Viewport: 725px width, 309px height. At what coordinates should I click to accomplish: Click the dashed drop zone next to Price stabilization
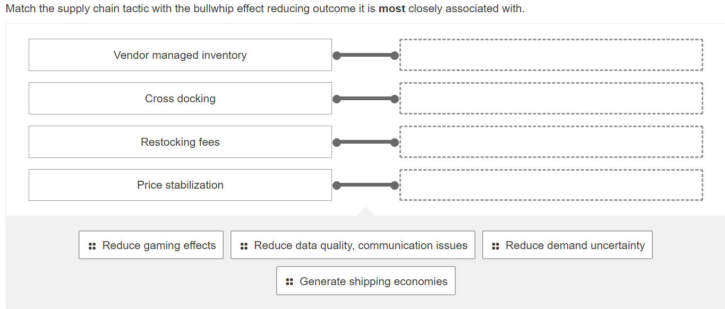click(550, 185)
